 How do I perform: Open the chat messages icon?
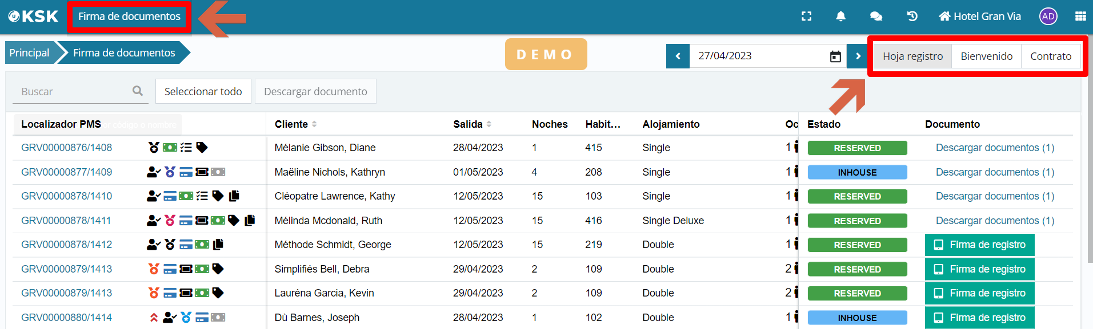875,17
